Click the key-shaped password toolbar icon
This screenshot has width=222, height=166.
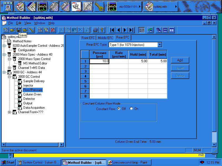(32, 30)
